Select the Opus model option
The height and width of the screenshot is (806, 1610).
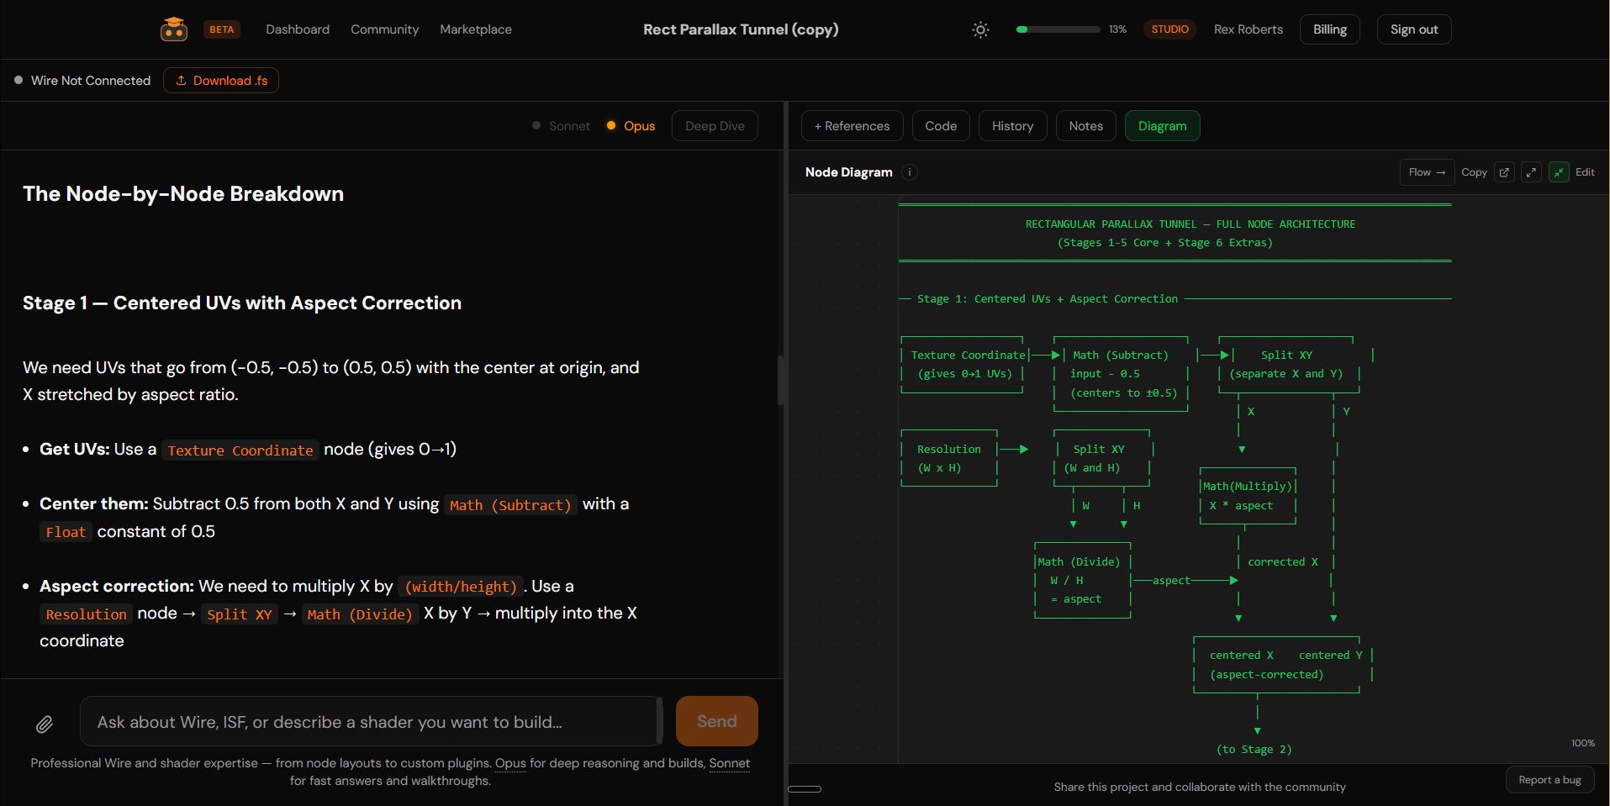click(x=631, y=126)
